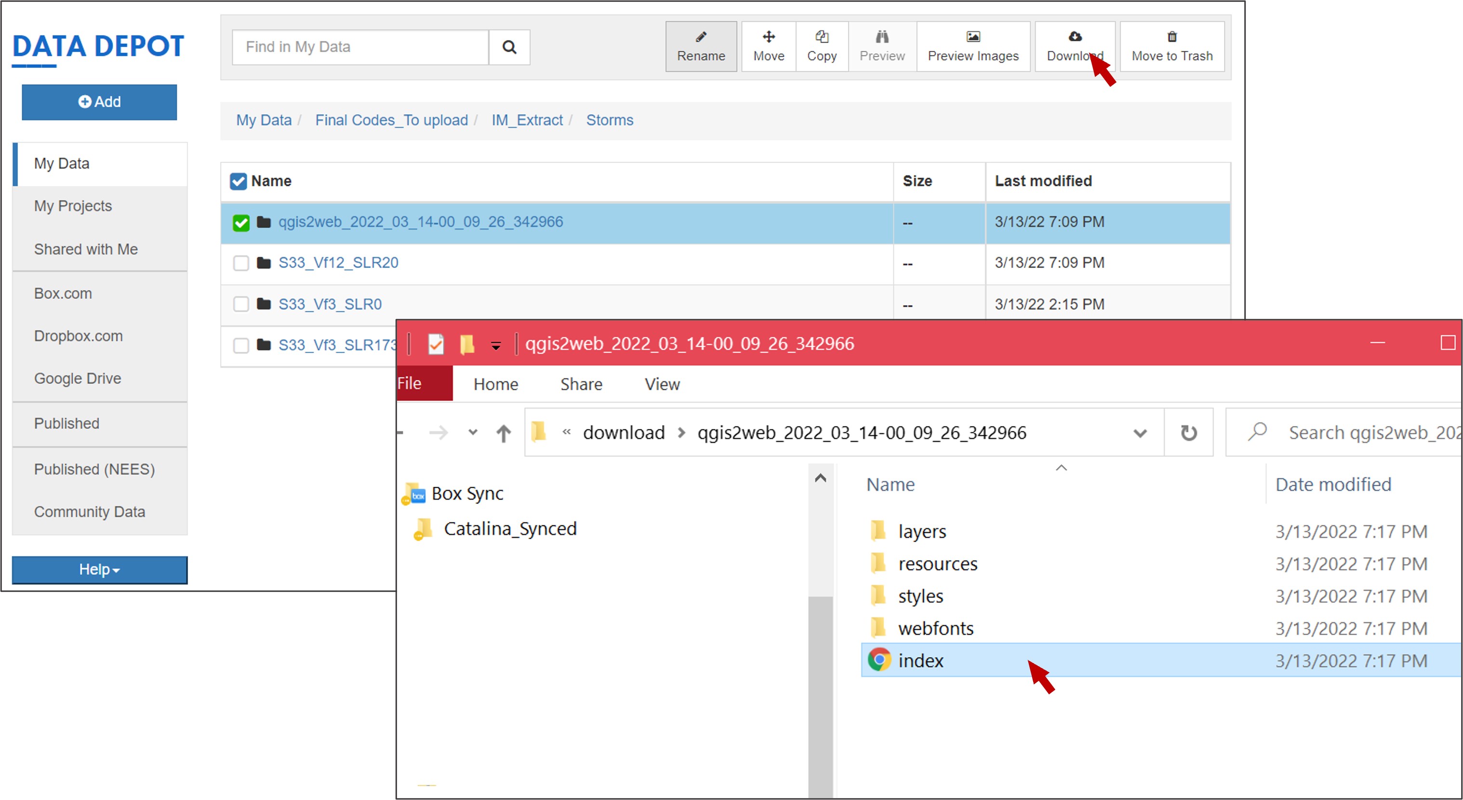Open the Explorer Share tab

click(x=581, y=384)
